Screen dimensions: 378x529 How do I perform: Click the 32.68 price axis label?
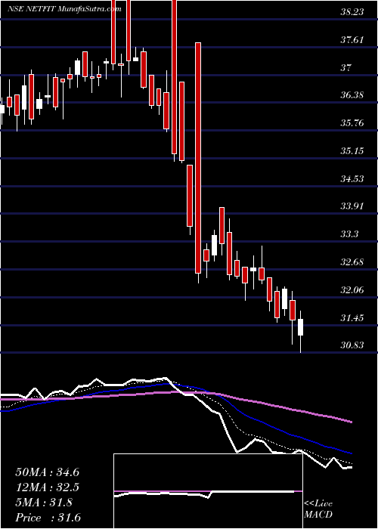pyautogui.click(x=352, y=262)
